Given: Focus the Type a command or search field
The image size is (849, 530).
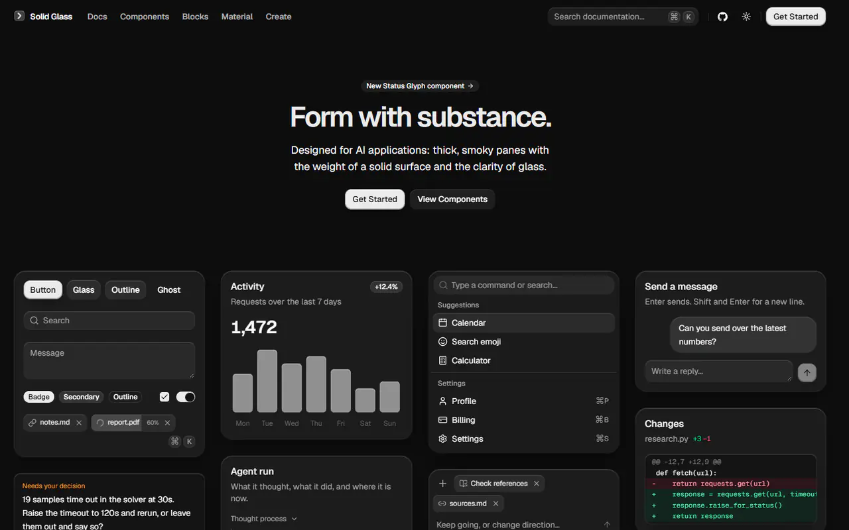Looking at the screenshot, I should pyautogui.click(x=524, y=285).
